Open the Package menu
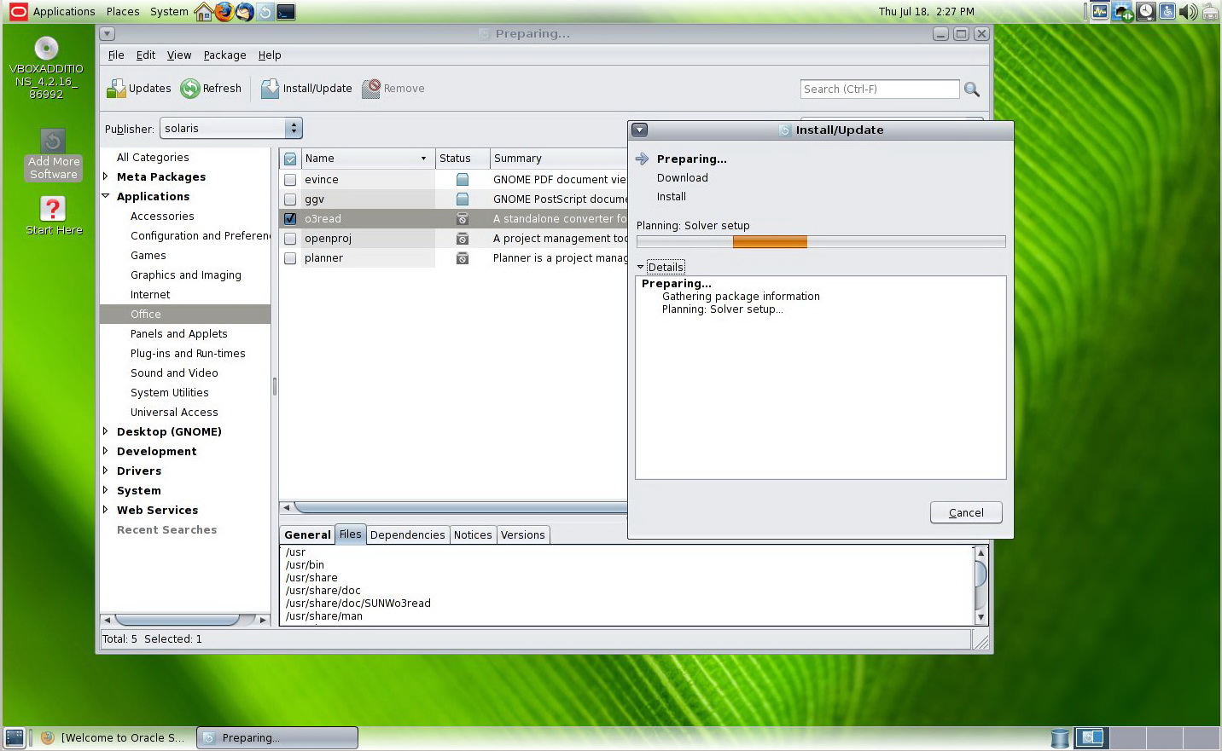The width and height of the screenshot is (1222, 751). (x=224, y=55)
